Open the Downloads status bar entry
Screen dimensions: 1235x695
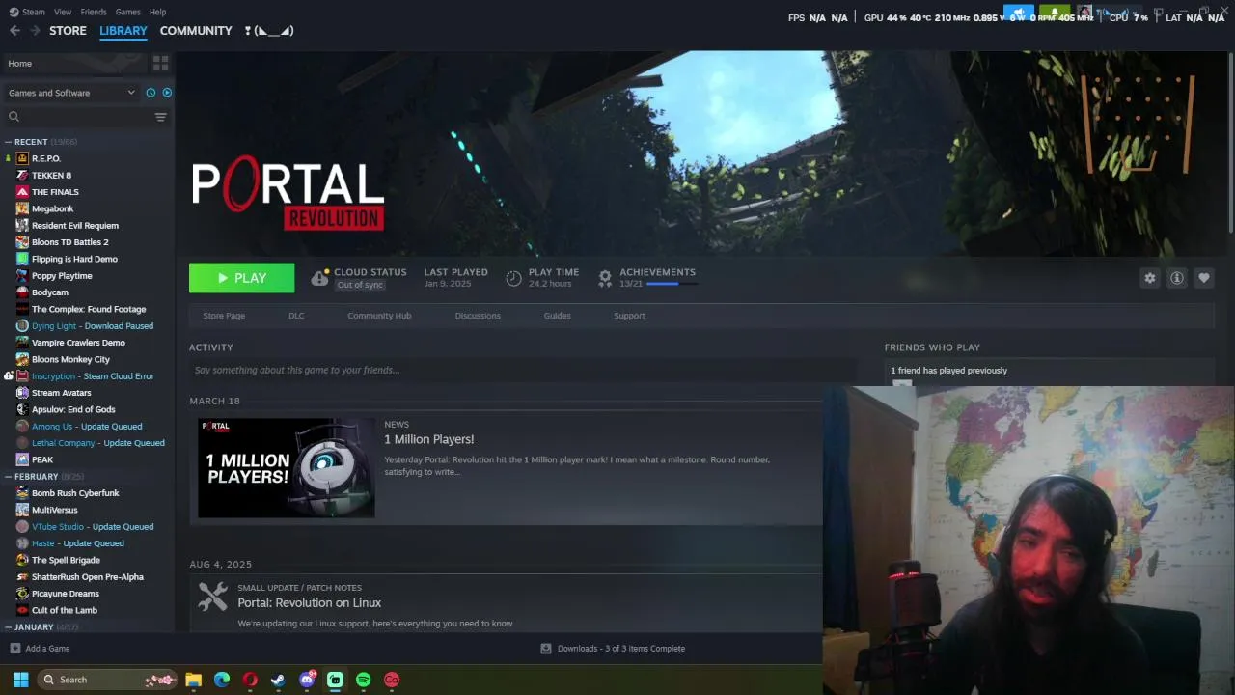pos(613,649)
